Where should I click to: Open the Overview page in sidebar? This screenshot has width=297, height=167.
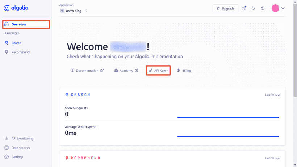[x=26, y=24]
